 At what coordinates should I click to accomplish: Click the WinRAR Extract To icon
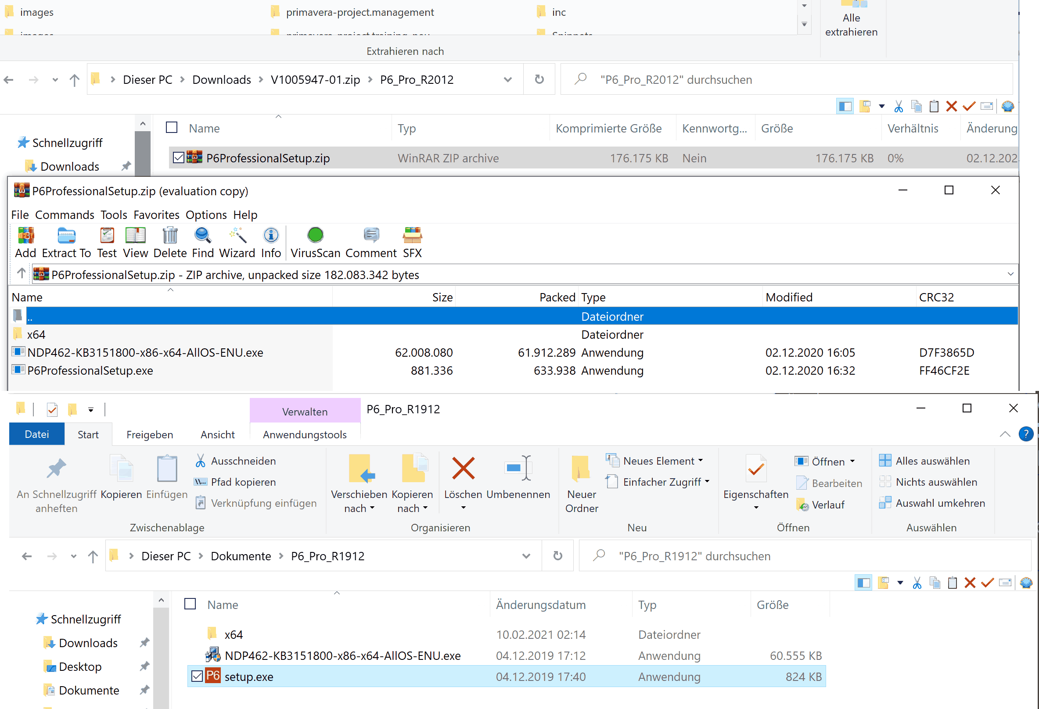[x=66, y=236]
